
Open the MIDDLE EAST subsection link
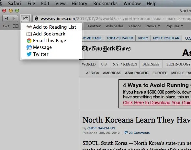181,73
